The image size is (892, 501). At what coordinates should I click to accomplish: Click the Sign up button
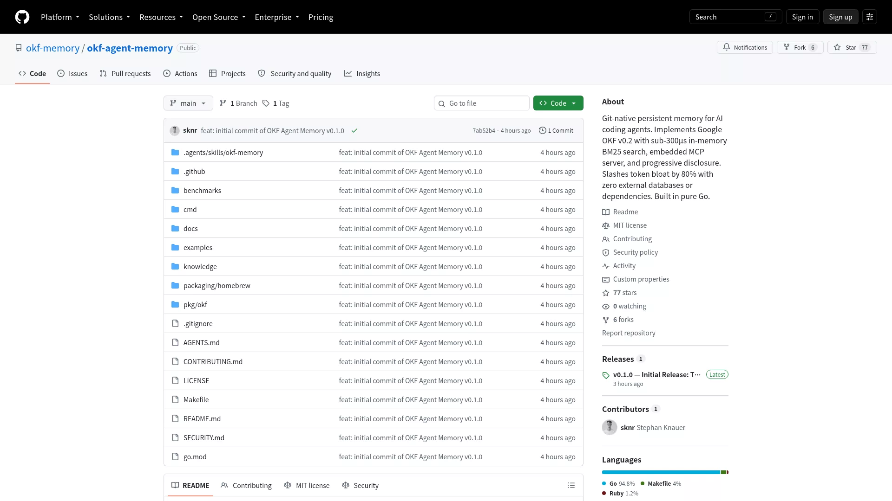pyautogui.click(x=840, y=17)
